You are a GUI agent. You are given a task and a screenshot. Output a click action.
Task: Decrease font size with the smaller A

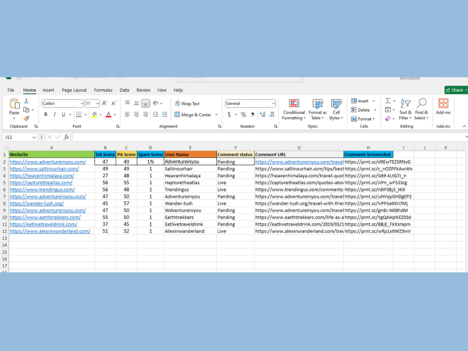(x=114, y=103)
